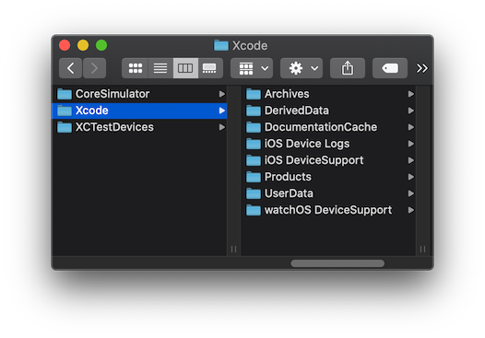Select the Products folder
485x338 pixels.
coord(328,177)
